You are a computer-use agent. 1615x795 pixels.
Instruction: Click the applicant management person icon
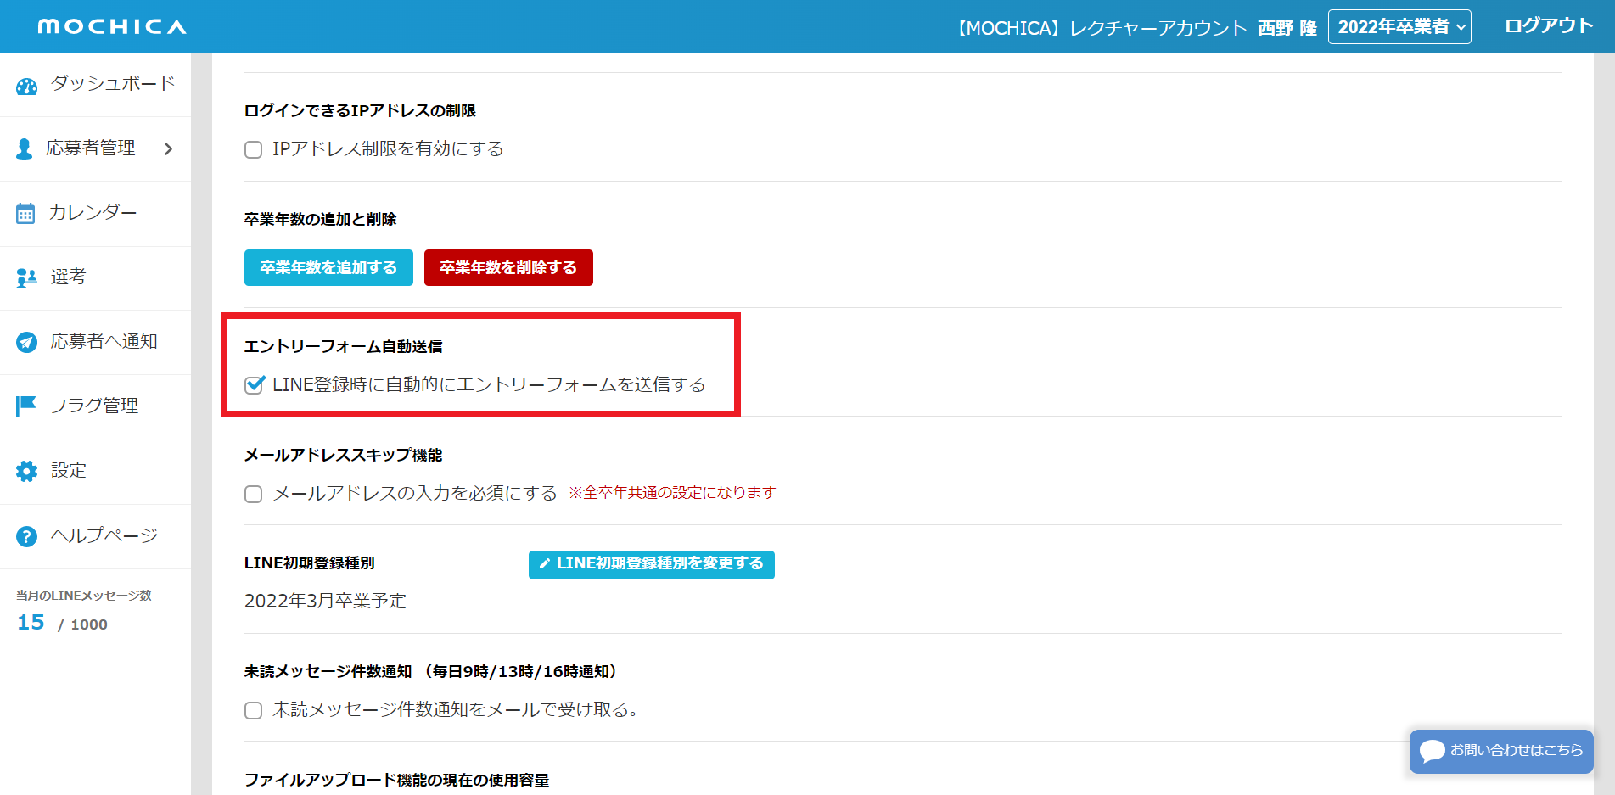click(x=25, y=149)
